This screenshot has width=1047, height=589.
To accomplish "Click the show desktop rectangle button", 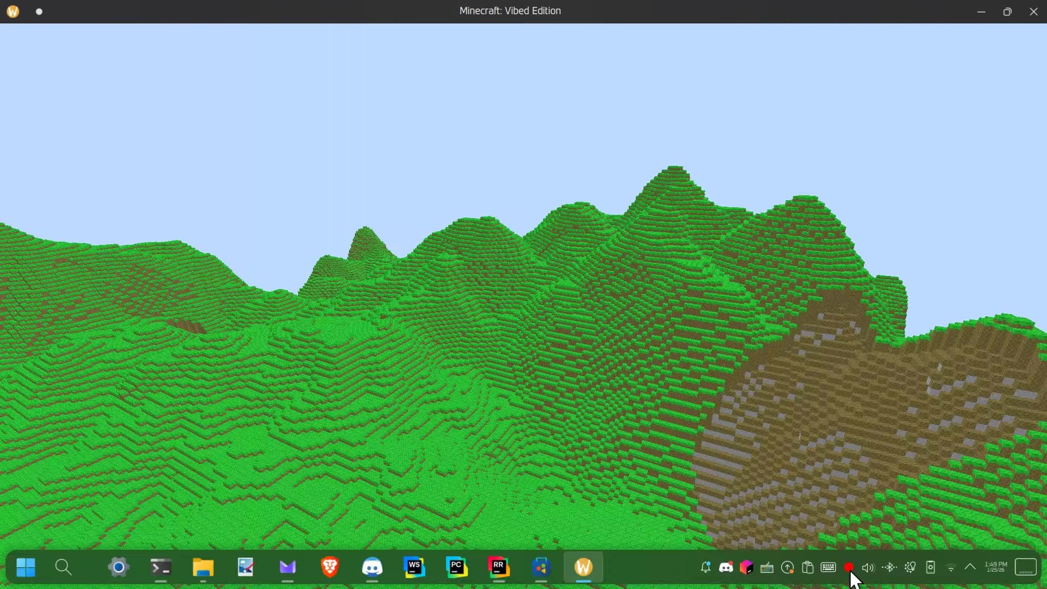I will tap(1026, 567).
